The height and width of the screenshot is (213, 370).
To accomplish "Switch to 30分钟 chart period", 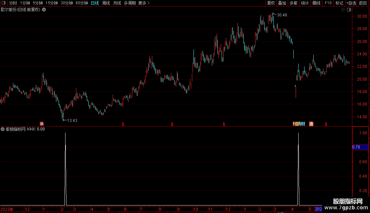I will click(67, 3).
